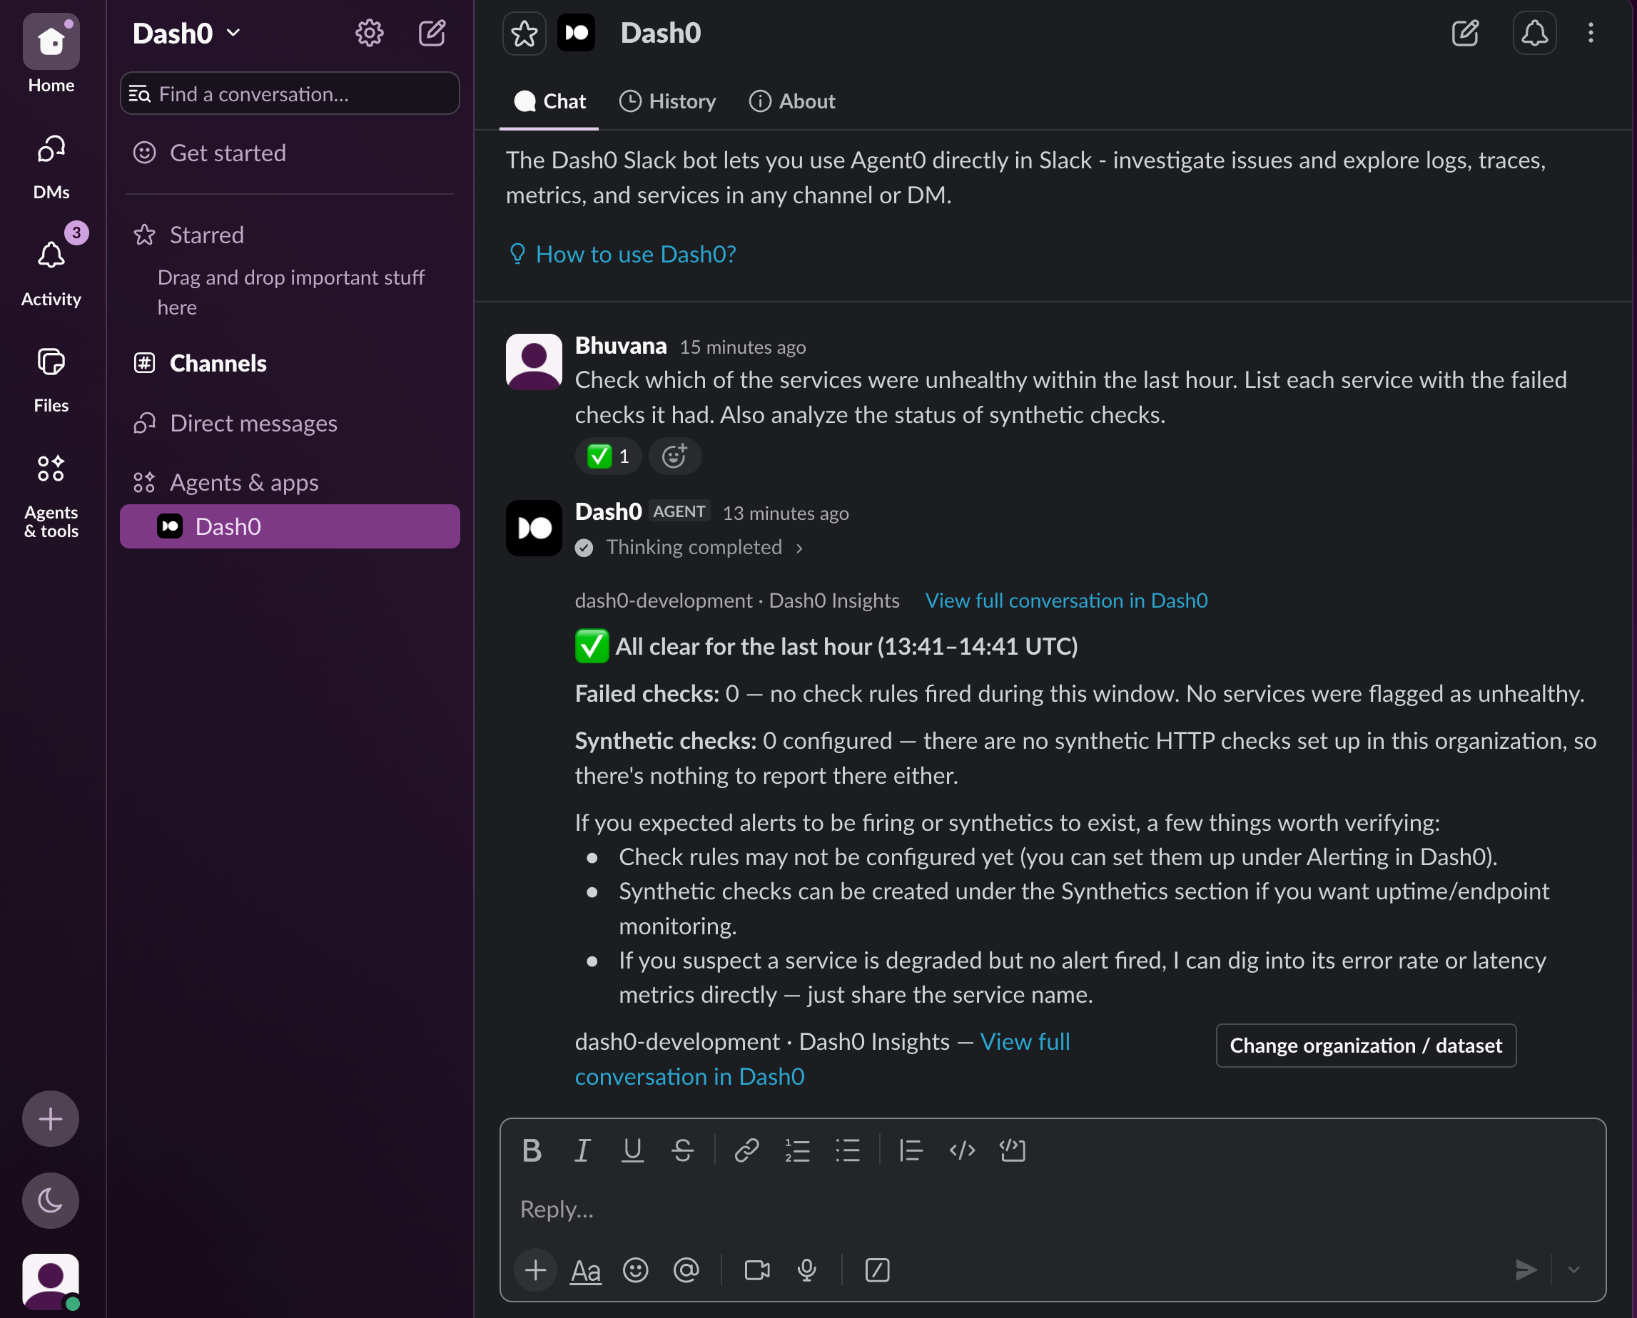Record a video clip
This screenshot has width=1637, height=1318.
pyautogui.click(x=756, y=1270)
